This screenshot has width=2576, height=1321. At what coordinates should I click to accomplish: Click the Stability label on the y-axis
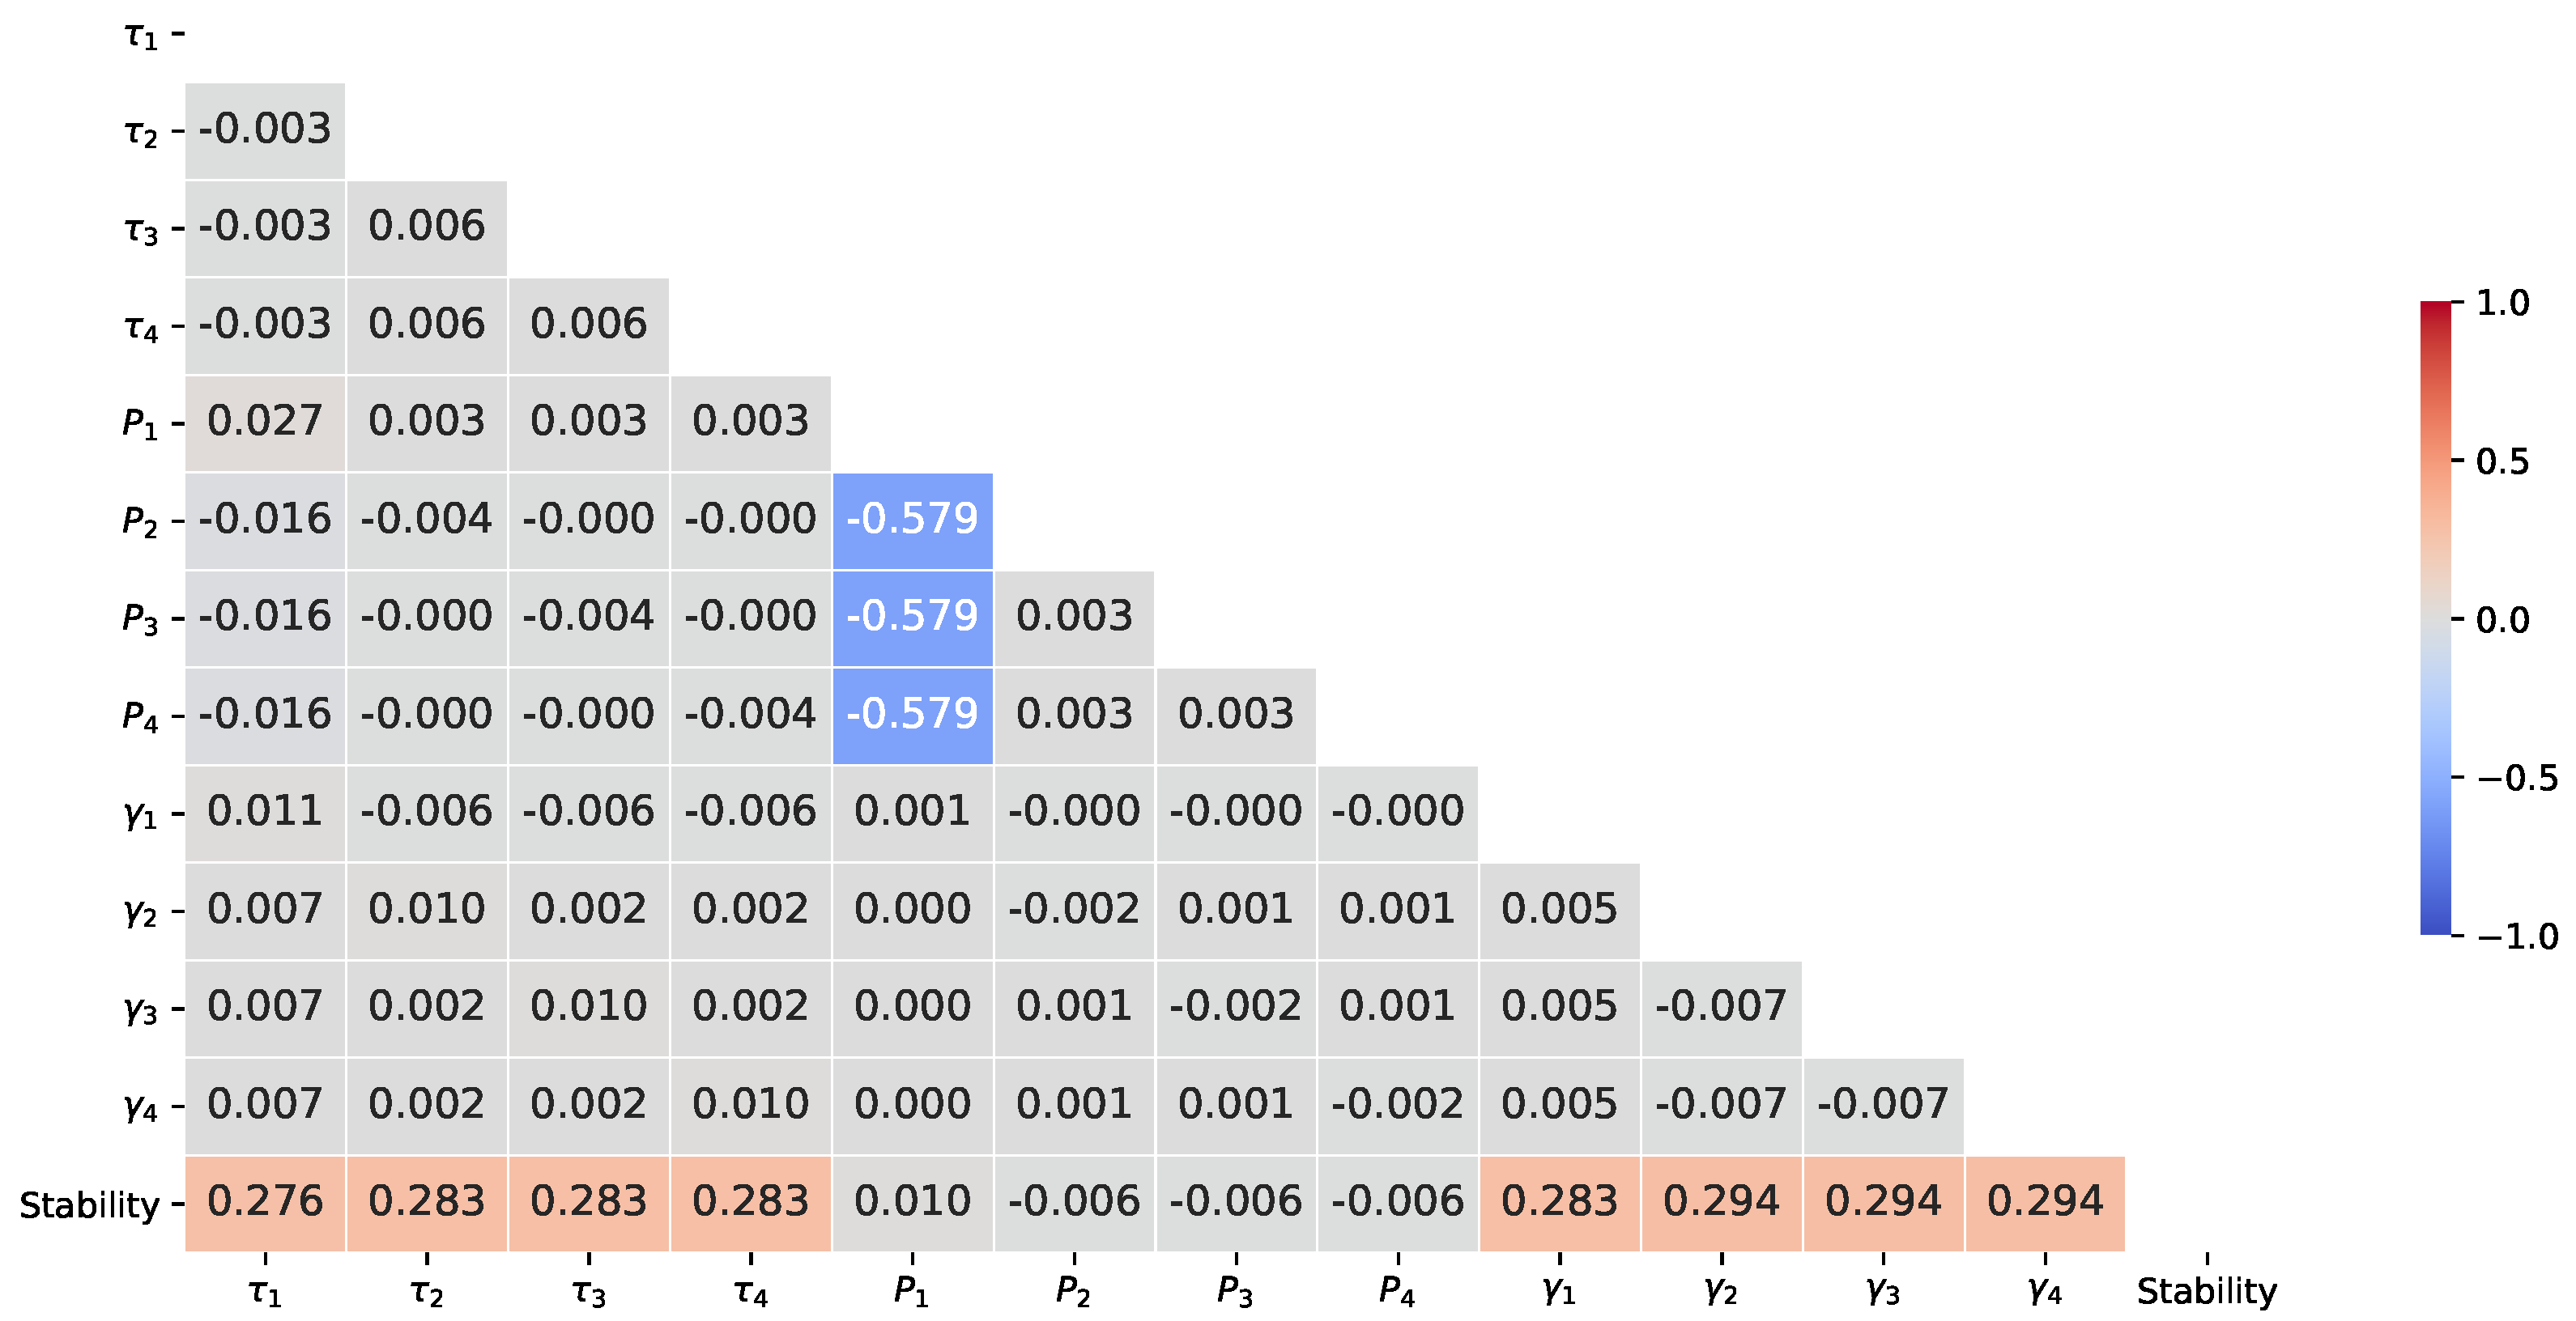click(89, 1205)
